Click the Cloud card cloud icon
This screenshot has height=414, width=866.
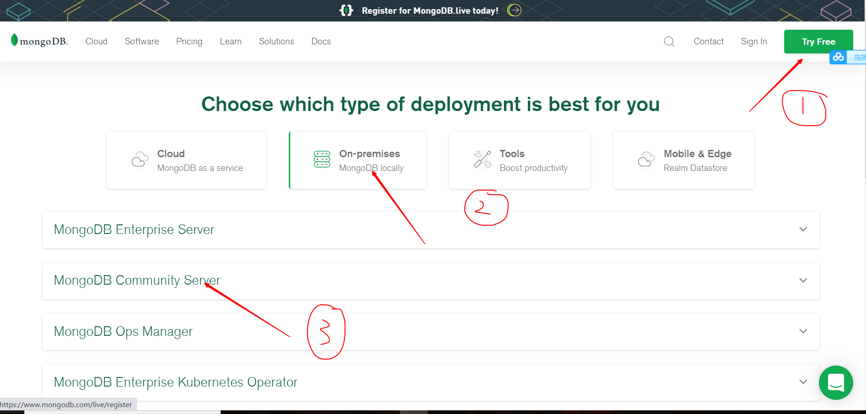(140, 159)
